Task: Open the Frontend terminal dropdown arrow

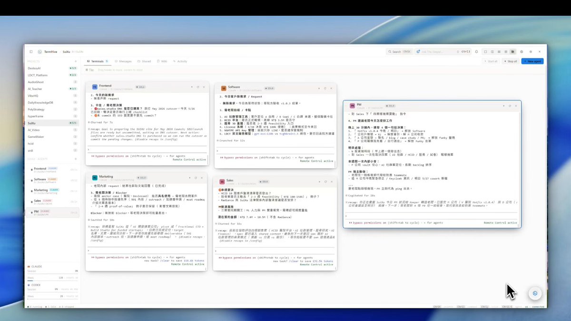Action: click(x=191, y=87)
